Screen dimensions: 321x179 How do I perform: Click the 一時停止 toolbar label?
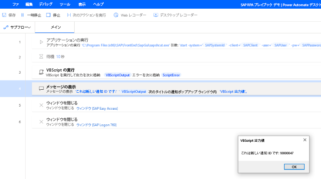point(34,15)
